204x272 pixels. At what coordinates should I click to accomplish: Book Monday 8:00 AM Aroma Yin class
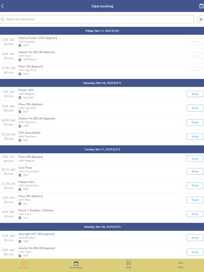195,252
